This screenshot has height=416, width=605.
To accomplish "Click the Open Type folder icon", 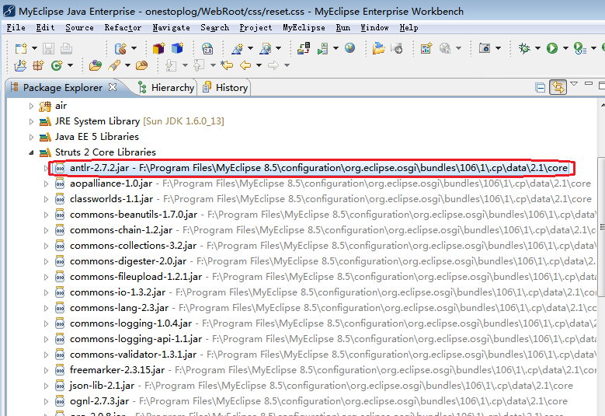I will [x=96, y=65].
